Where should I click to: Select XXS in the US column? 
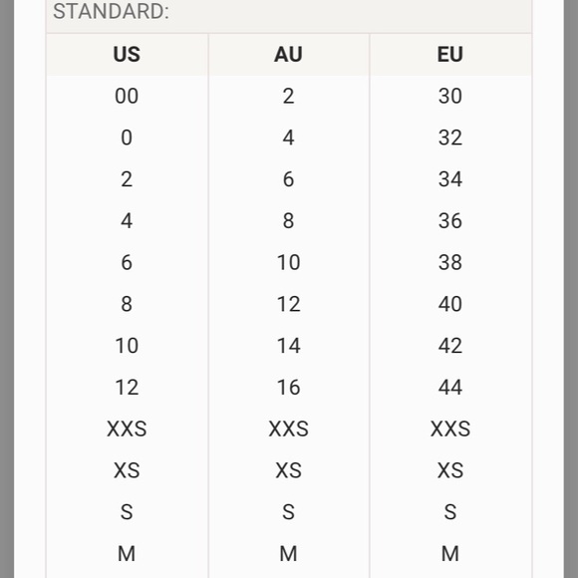tap(127, 429)
